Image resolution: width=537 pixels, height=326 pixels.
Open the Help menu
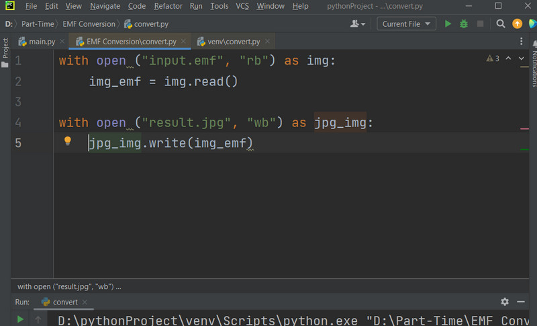point(300,6)
